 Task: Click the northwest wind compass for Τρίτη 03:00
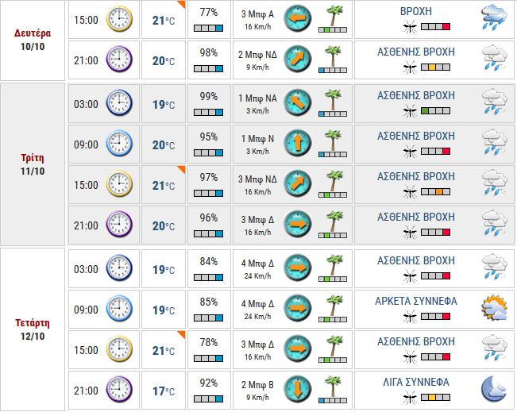coord(297,102)
